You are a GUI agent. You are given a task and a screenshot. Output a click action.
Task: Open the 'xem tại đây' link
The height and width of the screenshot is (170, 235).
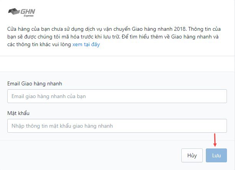(x=86, y=45)
